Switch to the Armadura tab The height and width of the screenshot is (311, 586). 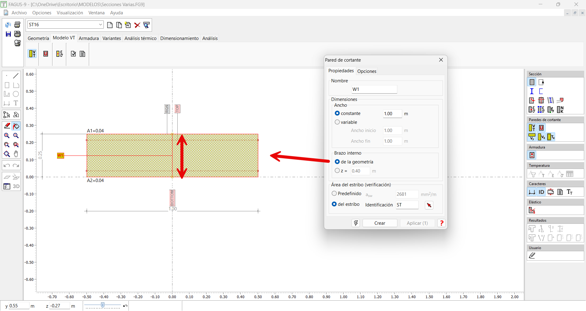tap(89, 38)
